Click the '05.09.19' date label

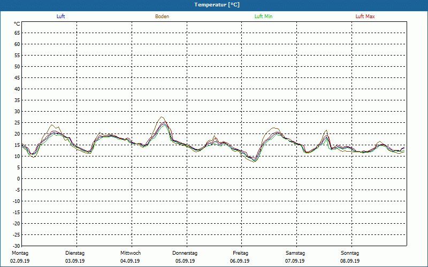pyautogui.click(x=185, y=261)
